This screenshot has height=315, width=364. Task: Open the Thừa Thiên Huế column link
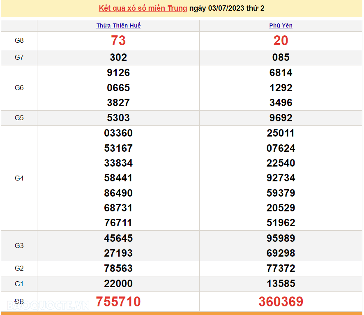point(118,25)
